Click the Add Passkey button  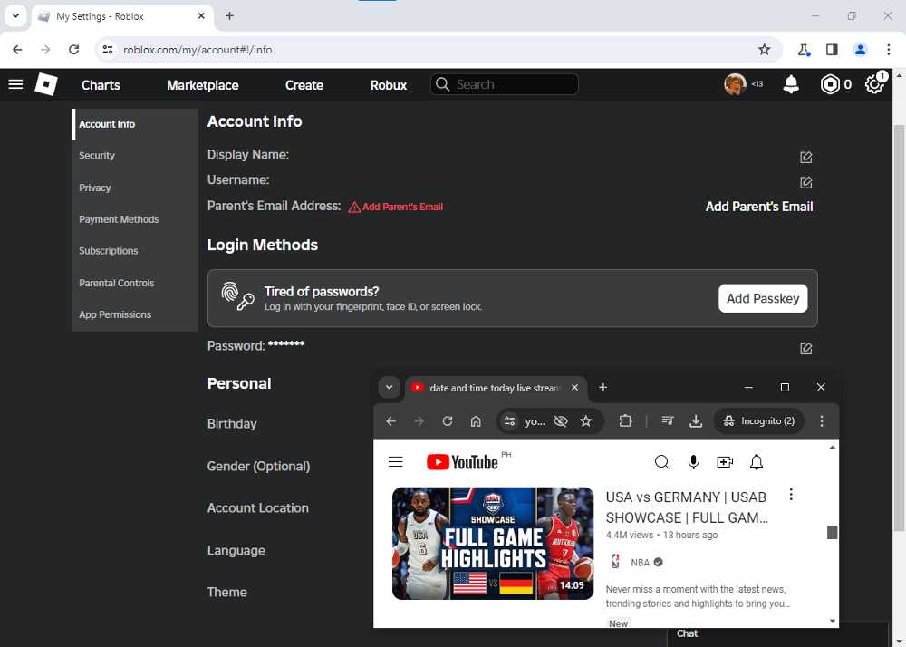pyautogui.click(x=763, y=299)
